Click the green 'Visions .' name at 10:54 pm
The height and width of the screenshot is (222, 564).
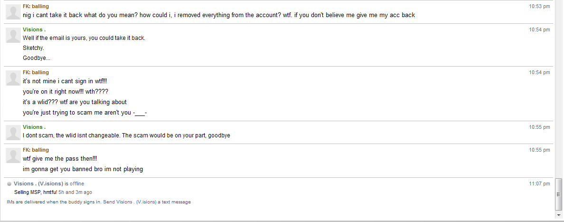34,29
